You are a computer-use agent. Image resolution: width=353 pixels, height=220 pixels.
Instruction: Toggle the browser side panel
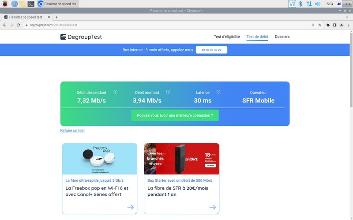click(335, 25)
